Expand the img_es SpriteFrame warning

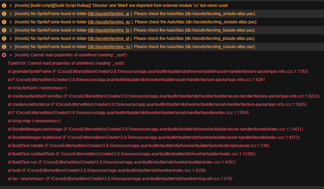tap(11, 22)
